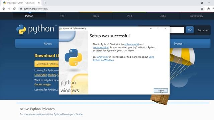Open the what's new link

pyautogui.click(x=103, y=57)
